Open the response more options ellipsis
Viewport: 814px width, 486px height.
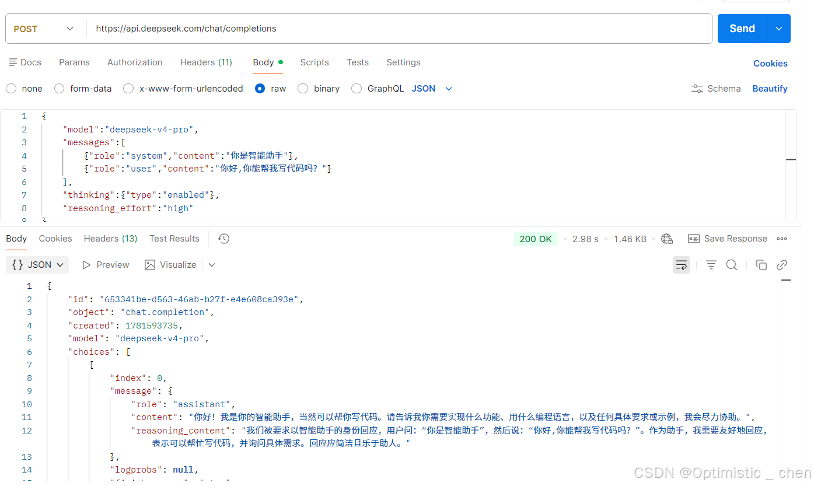click(x=782, y=239)
